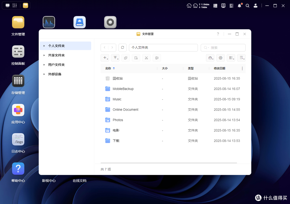290x204 pixels.
Task: Click the paste toolbar icon
Action: tap(136, 58)
